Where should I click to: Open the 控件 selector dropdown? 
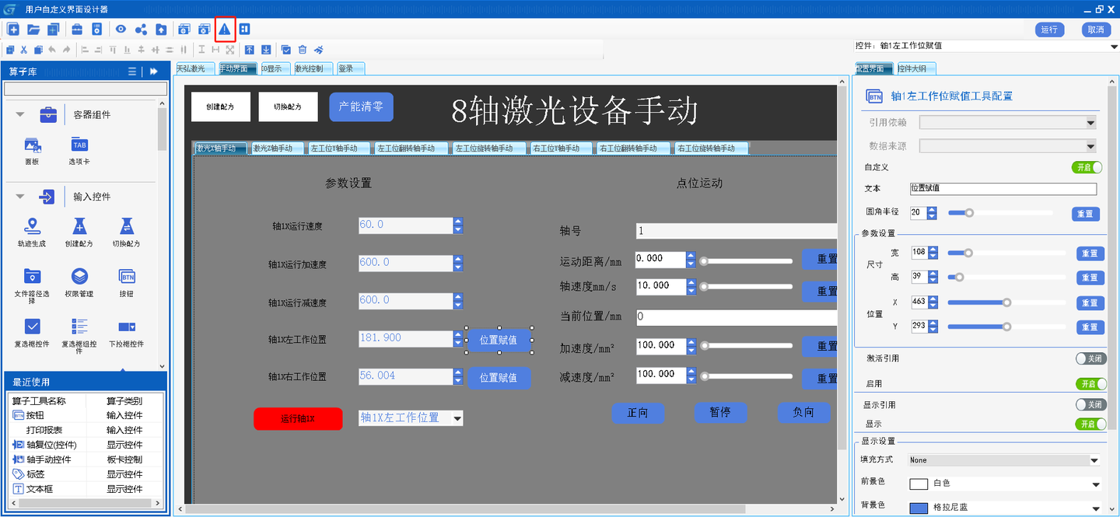[x=1115, y=46]
